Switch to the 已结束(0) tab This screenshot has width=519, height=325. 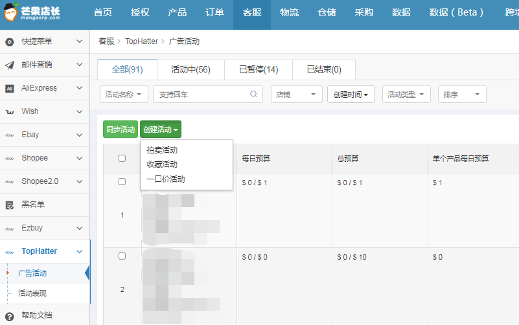[324, 70]
